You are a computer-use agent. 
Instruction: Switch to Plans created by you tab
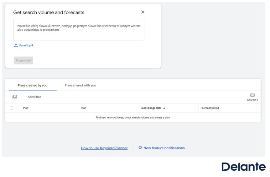(33, 86)
